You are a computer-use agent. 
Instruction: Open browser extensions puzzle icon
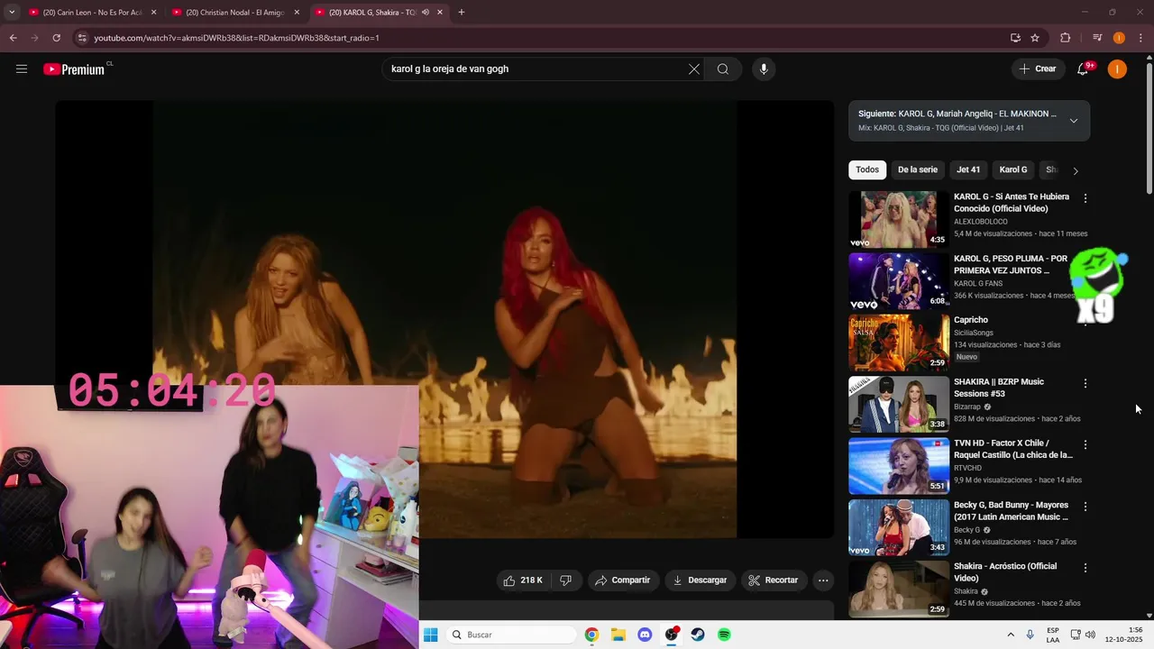[x=1065, y=38]
